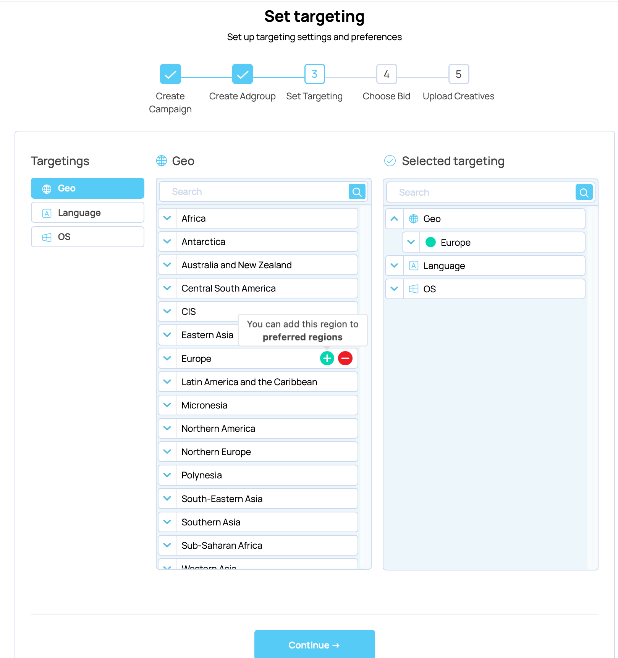The height and width of the screenshot is (658, 618).
Task: Click the OS windows icon in Selected targeting
Action: [x=414, y=289]
